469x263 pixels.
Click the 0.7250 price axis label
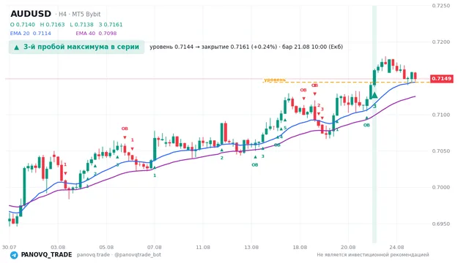coord(441,6)
